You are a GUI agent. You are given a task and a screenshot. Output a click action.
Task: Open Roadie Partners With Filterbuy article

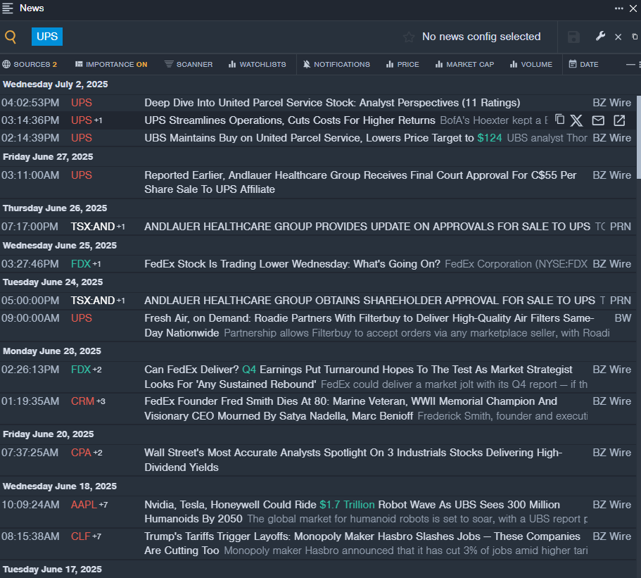pos(369,325)
